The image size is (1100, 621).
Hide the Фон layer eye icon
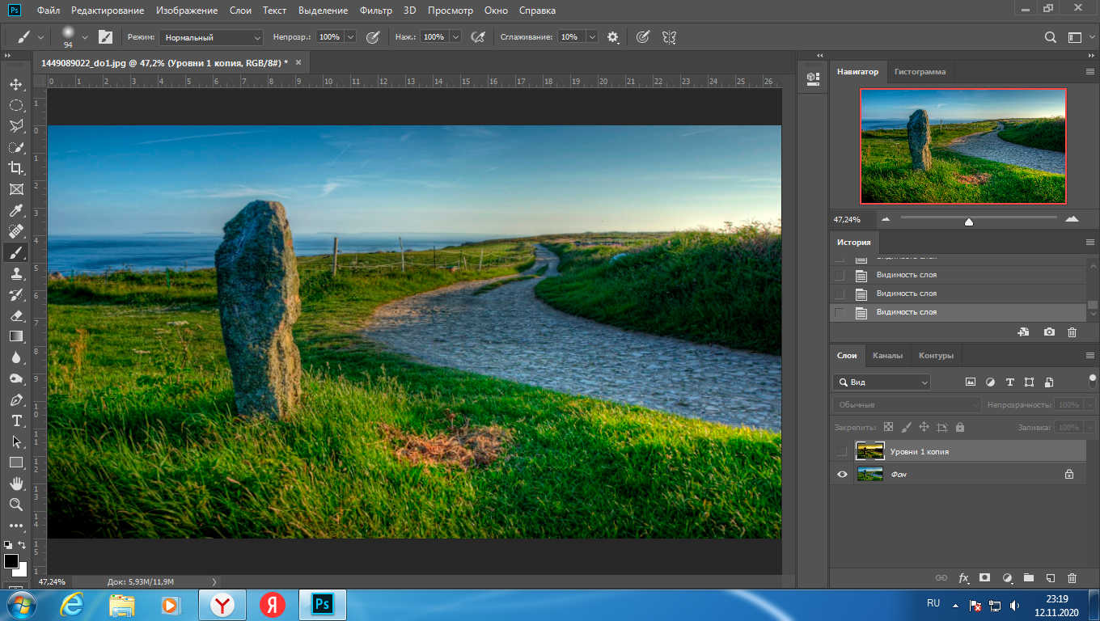coord(842,475)
